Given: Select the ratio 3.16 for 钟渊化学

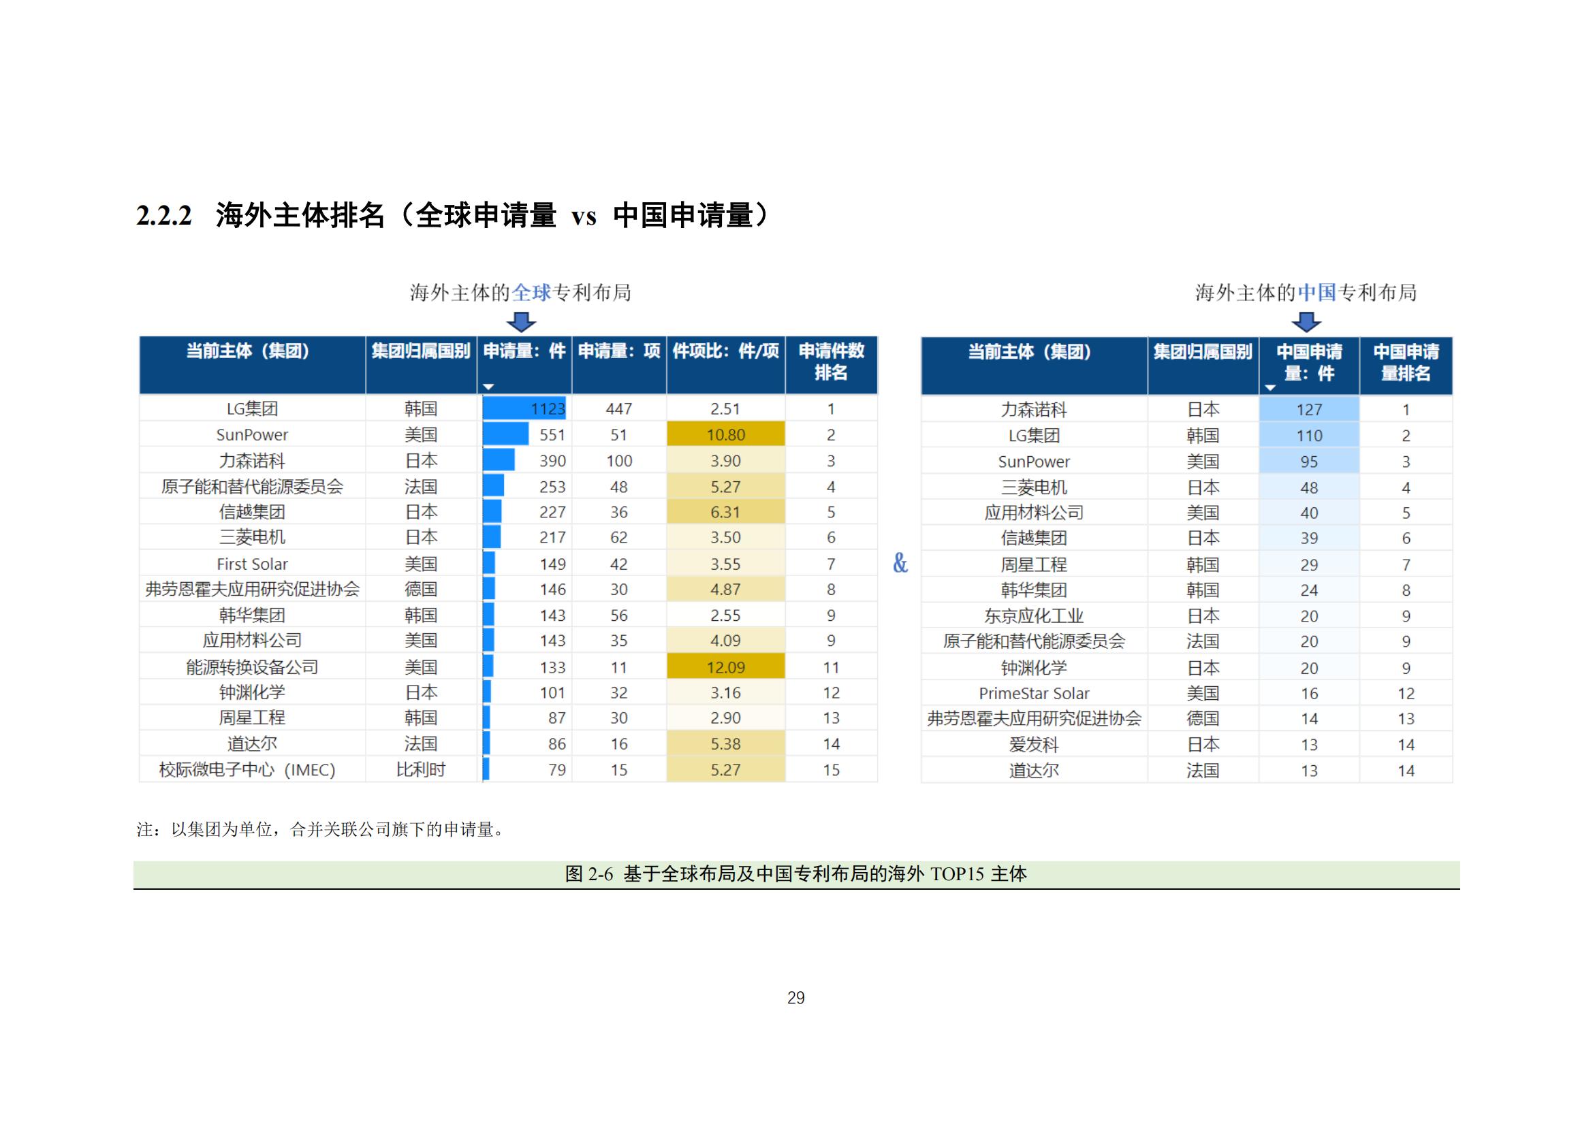Looking at the screenshot, I should (x=726, y=692).
